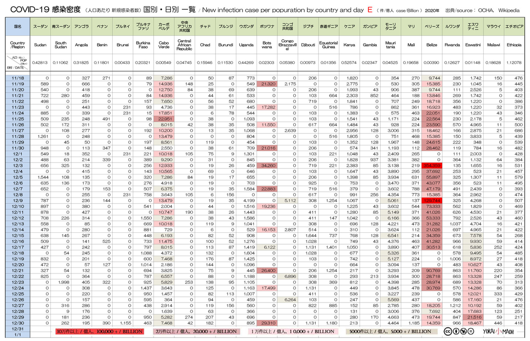Click the Japanese ケニア header cell

tap(349, 27)
